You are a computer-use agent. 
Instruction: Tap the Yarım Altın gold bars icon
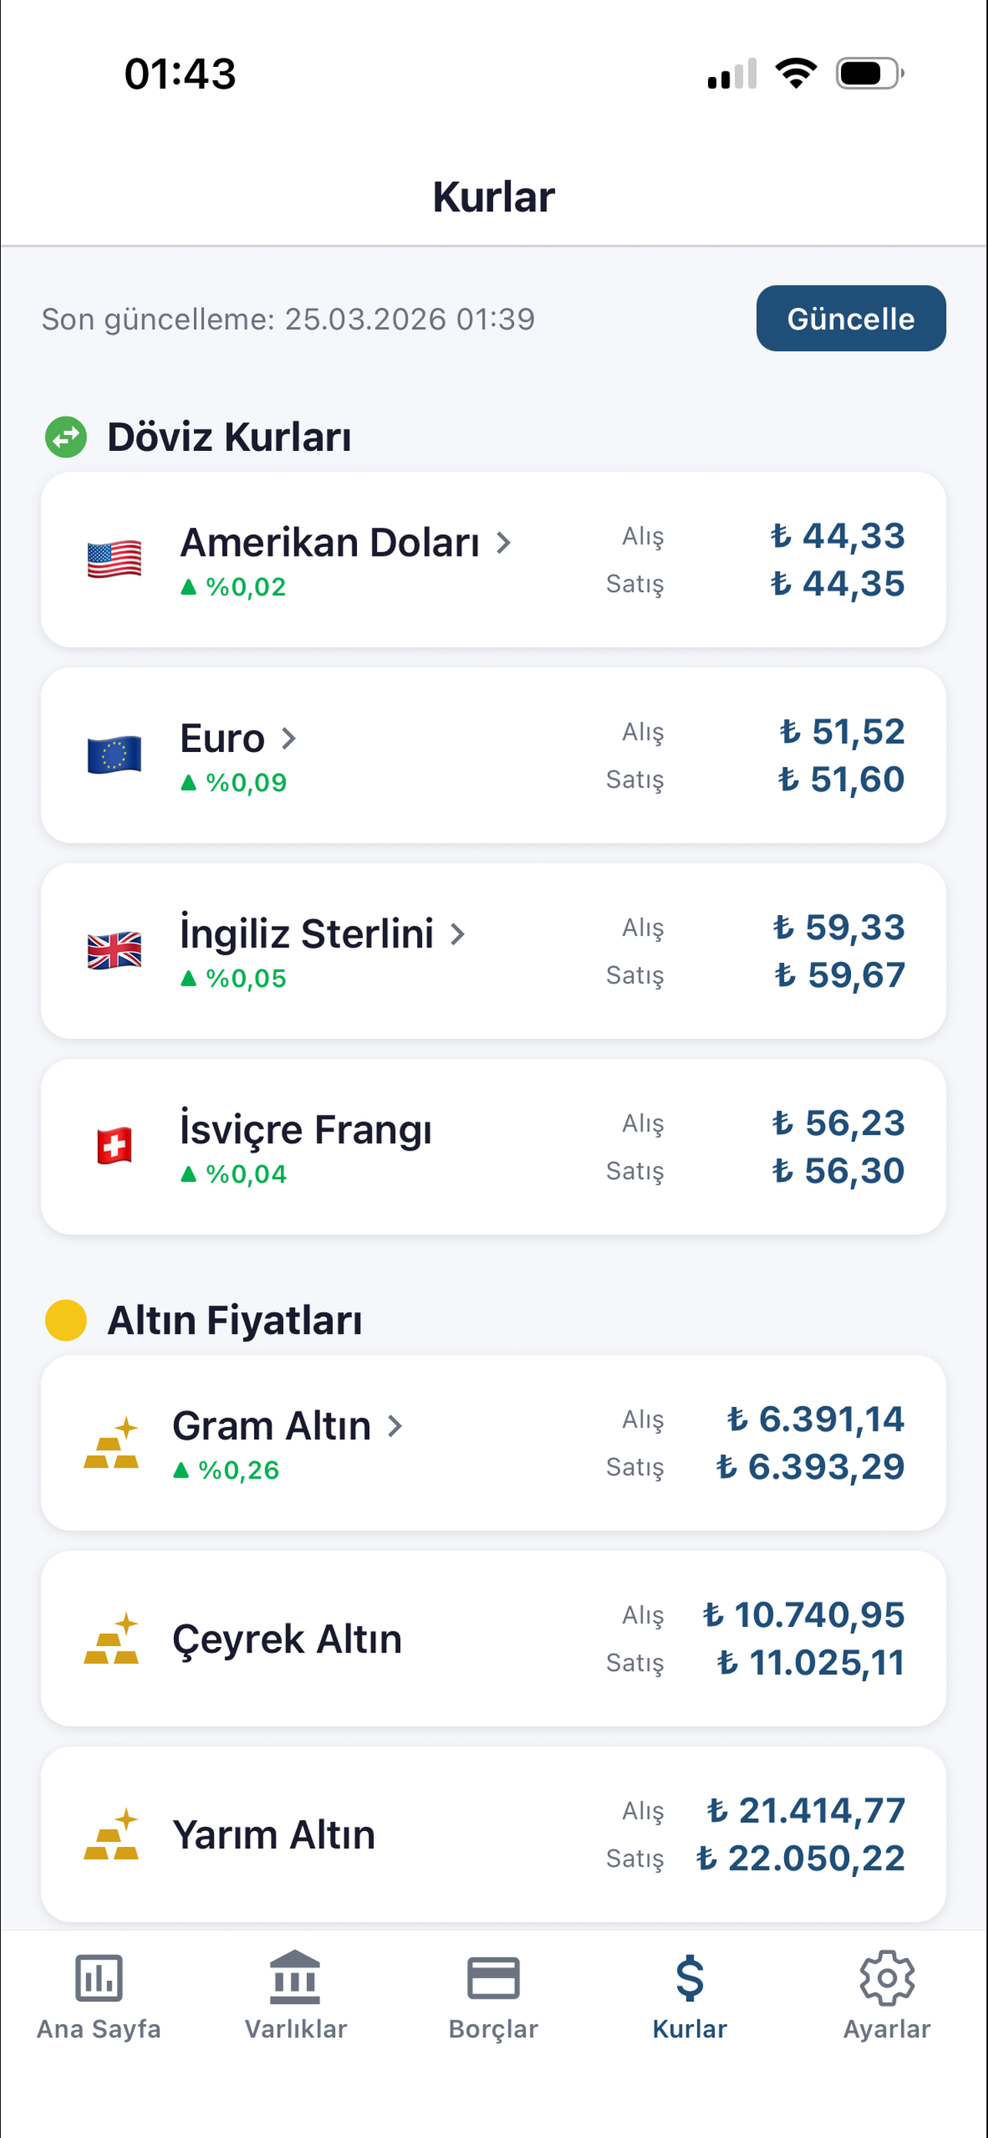pos(111,1834)
